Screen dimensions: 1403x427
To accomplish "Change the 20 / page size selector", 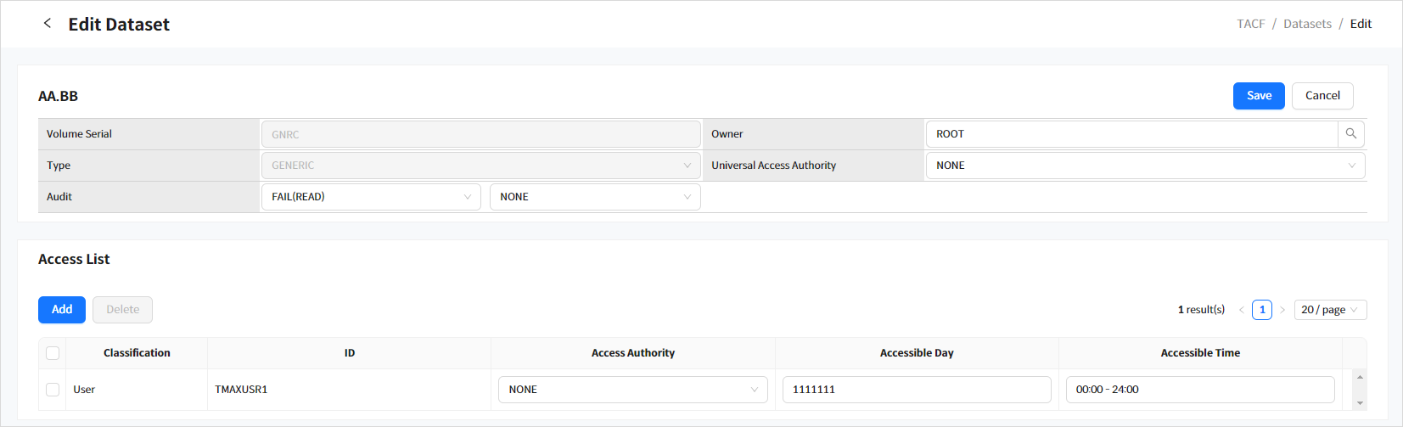I will coord(1329,310).
